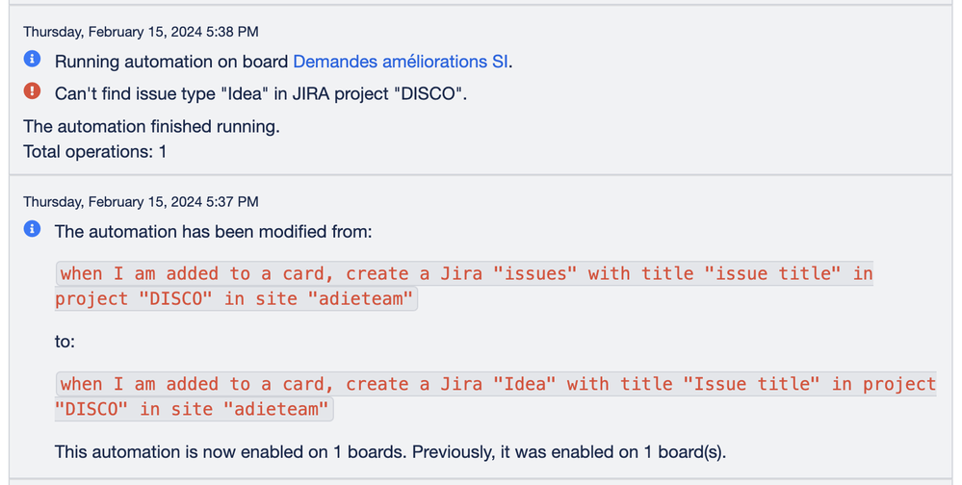Click the original command code block with "issues"
962x485 pixels.
pos(464,286)
